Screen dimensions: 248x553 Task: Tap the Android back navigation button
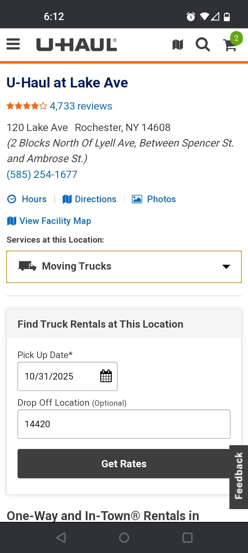(61, 537)
